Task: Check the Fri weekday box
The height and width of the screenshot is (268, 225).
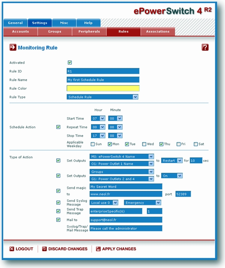Action: coord(178,144)
